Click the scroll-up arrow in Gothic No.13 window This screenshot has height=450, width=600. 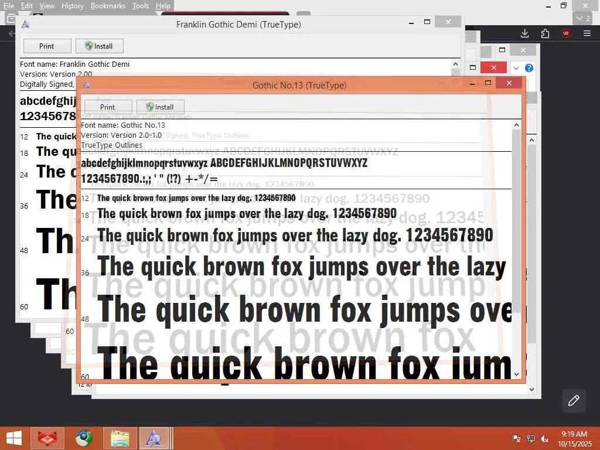pyautogui.click(x=517, y=125)
